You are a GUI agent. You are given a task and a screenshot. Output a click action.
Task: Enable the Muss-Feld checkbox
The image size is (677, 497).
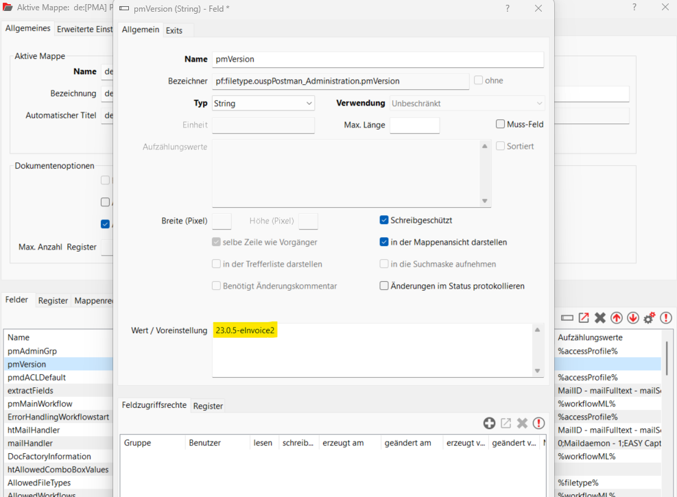tap(501, 124)
